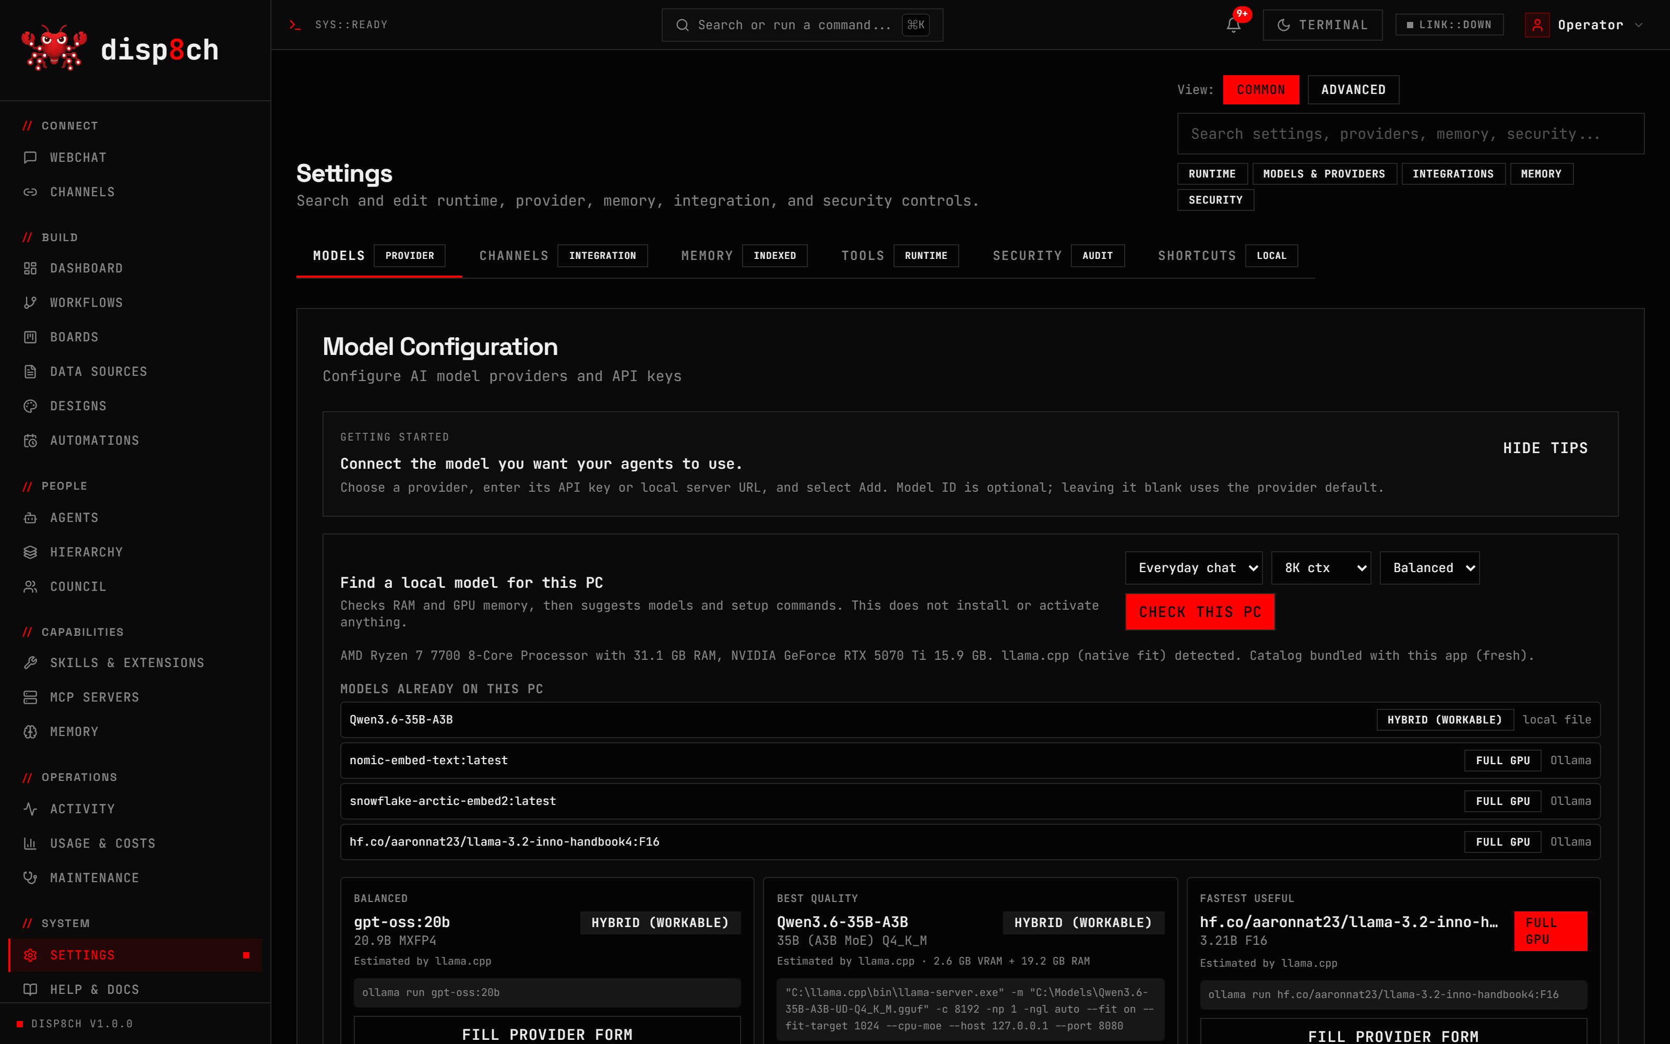Screen dimensions: 1670x1044
Task: Click FILL PROVIDER FORM under gpt-oss:20b
Action: [x=546, y=1031]
